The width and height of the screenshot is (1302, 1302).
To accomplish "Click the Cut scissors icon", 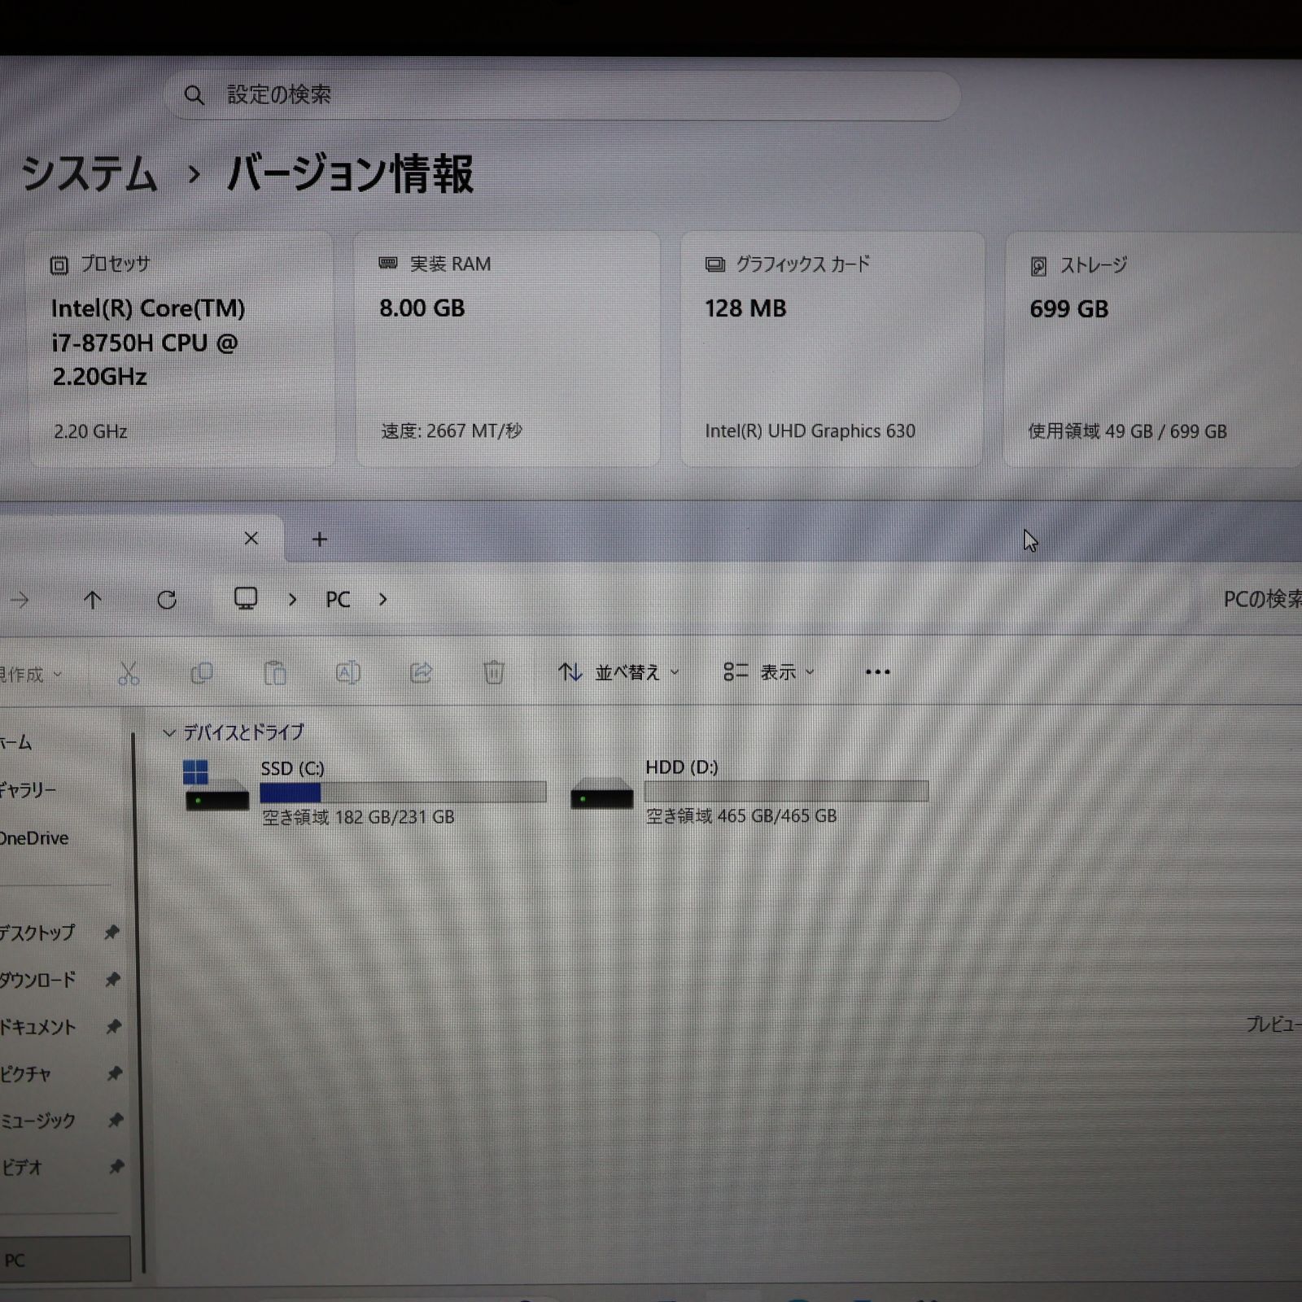I will [x=129, y=673].
